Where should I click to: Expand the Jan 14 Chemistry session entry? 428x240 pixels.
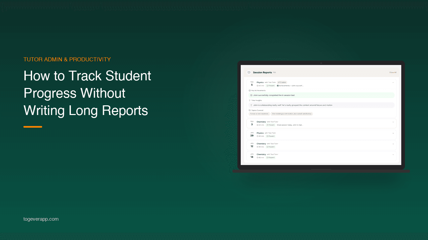[393, 155]
